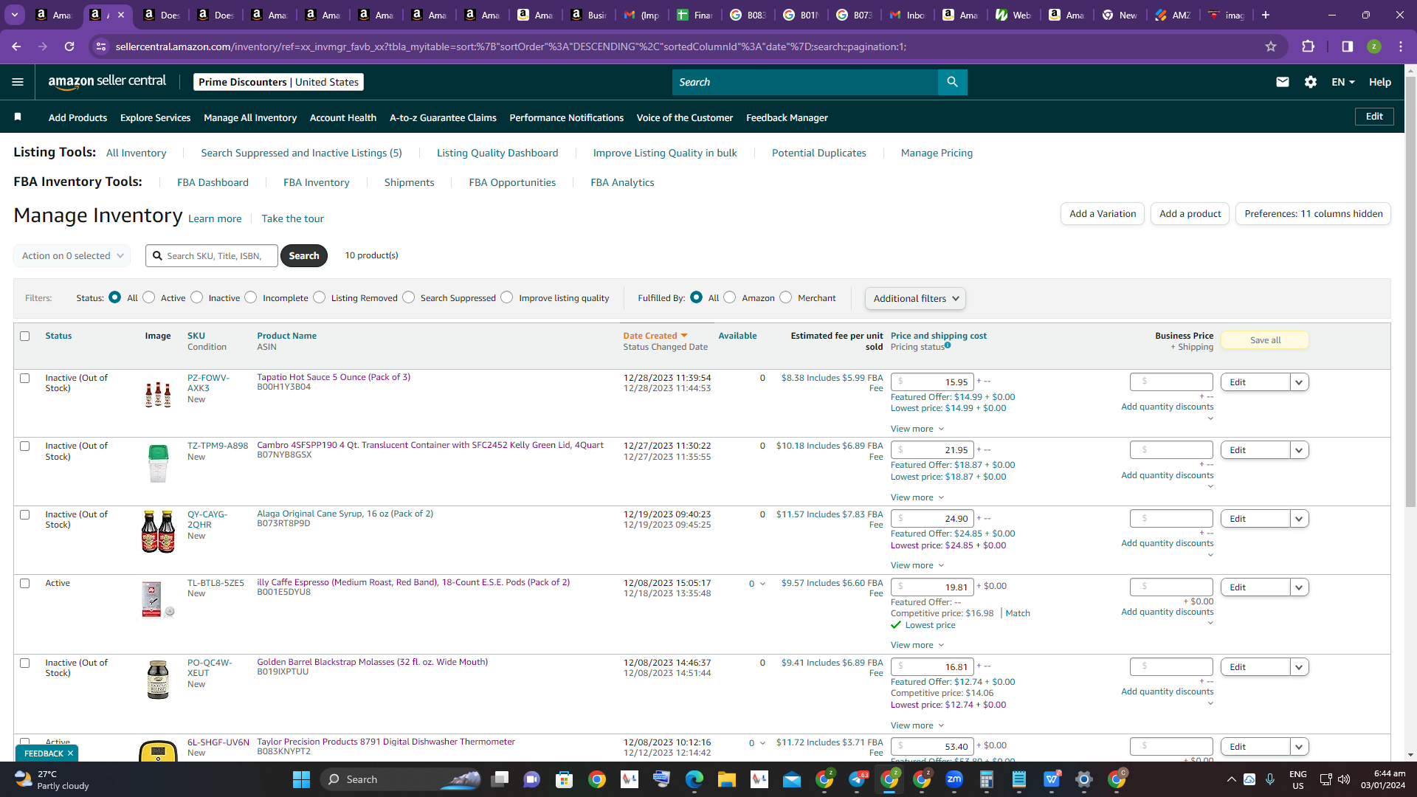This screenshot has width=1417, height=797.
Task: Open the EN language dropdown
Action: coord(1343,82)
